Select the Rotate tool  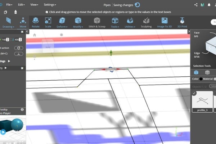[36, 22]
